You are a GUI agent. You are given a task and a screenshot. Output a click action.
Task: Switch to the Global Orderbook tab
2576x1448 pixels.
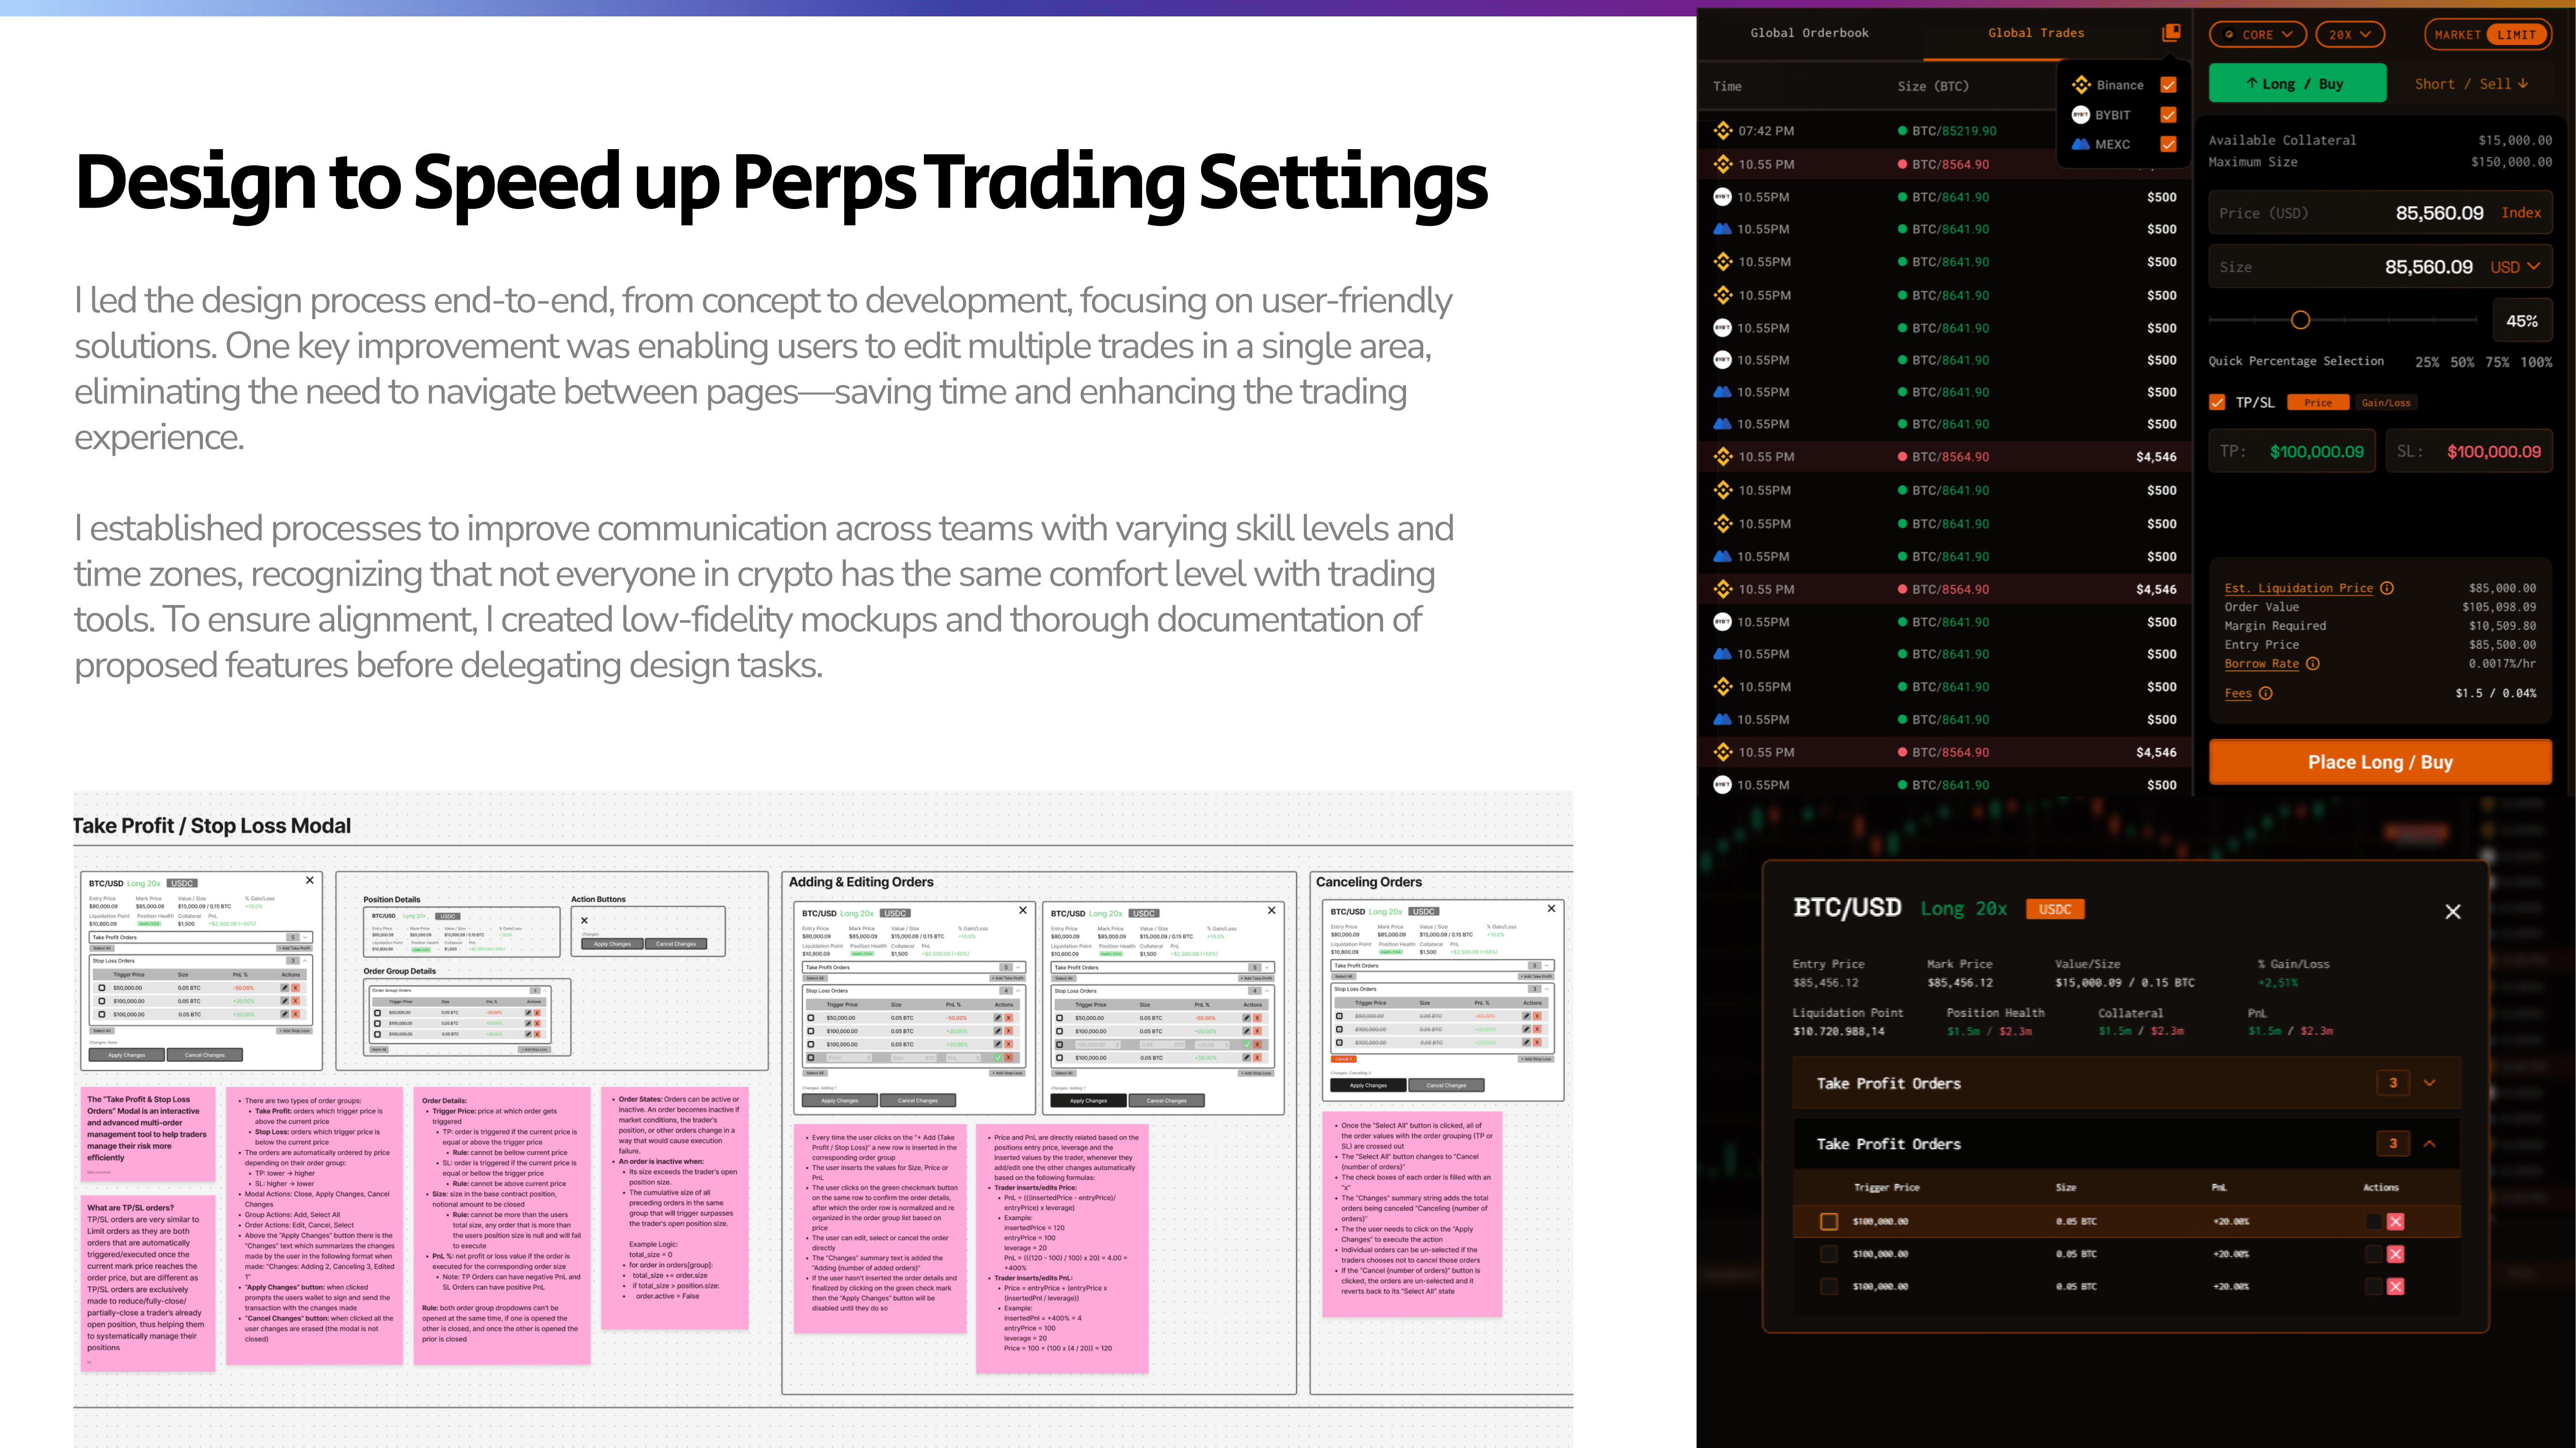(1809, 33)
